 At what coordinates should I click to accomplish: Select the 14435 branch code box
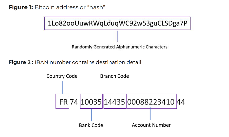click(x=115, y=101)
